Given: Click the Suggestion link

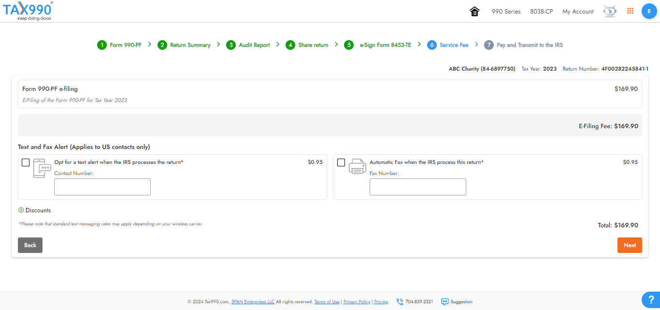Looking at the screenshot, I should coord(461,302).
